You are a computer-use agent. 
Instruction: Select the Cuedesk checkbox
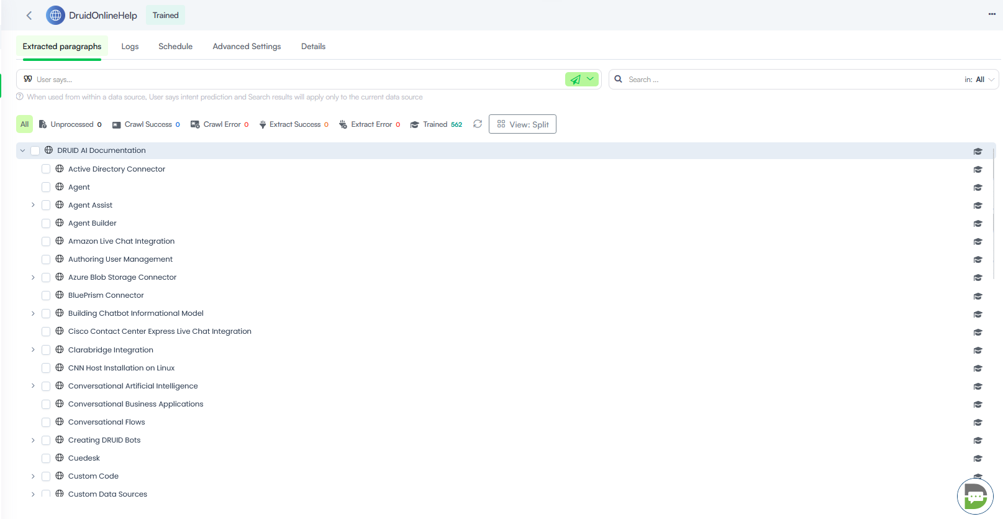click(46, 458)
